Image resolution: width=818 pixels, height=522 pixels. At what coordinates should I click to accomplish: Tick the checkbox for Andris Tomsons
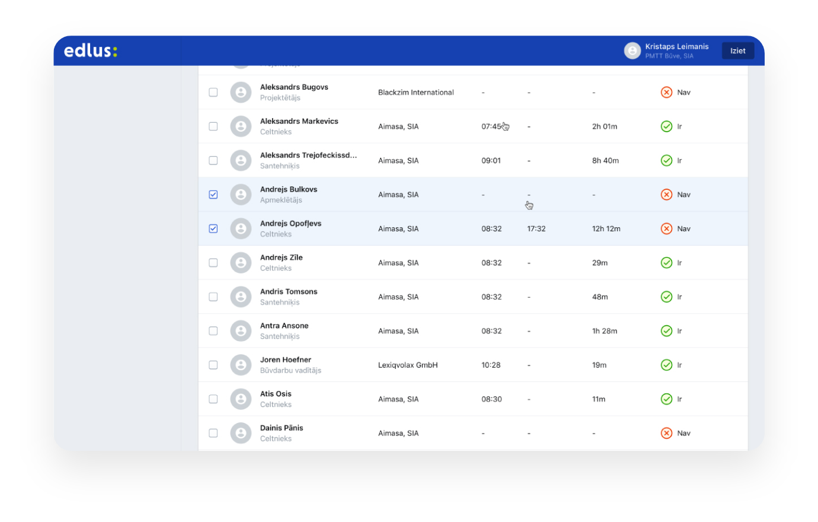click(x=213, y=297)
